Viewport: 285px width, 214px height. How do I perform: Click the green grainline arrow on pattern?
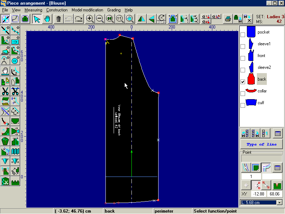[131, 164]
